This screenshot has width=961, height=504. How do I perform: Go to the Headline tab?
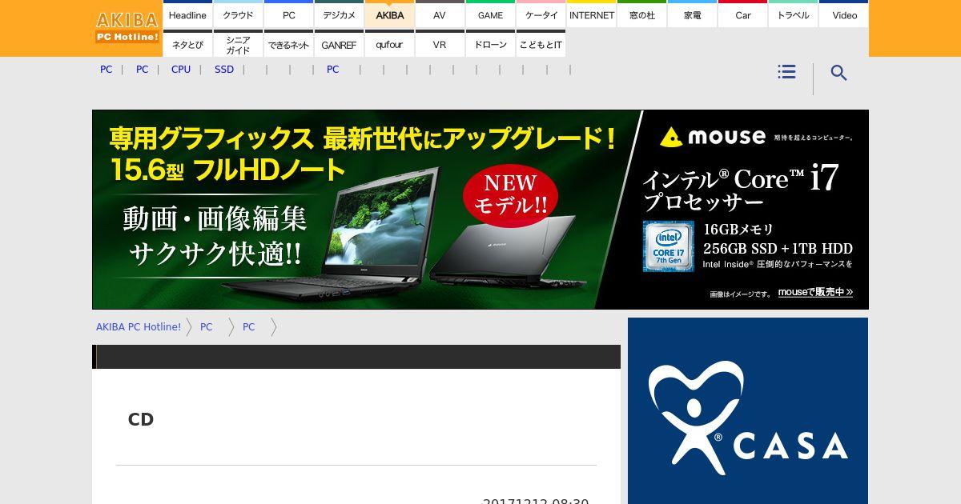187,15
